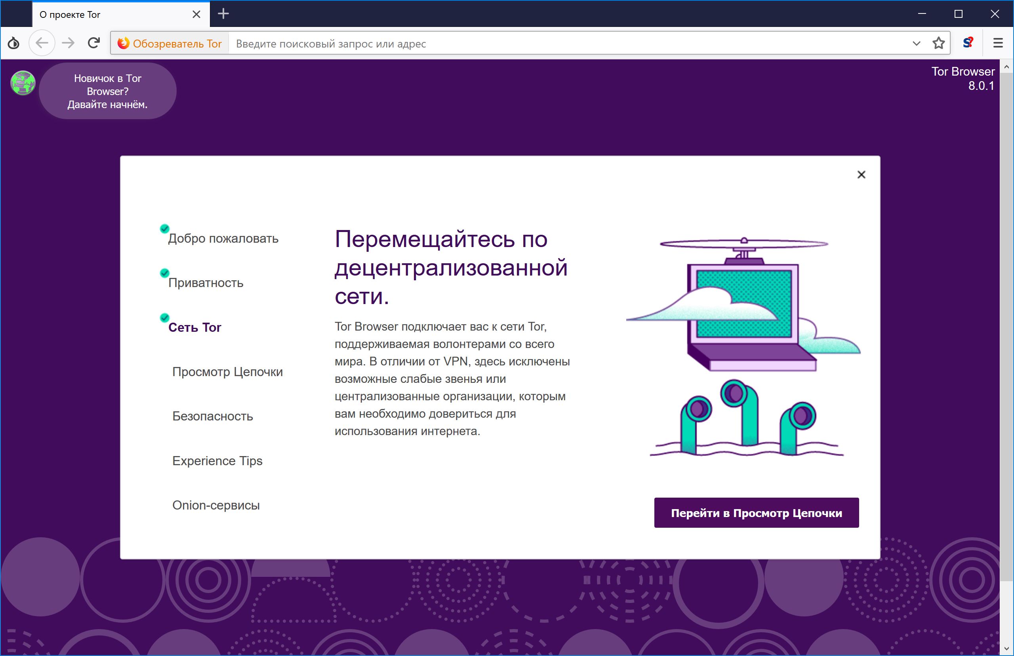Click the Обозреватель Tor identity label

pyautogui.click(x=170, y=44)
